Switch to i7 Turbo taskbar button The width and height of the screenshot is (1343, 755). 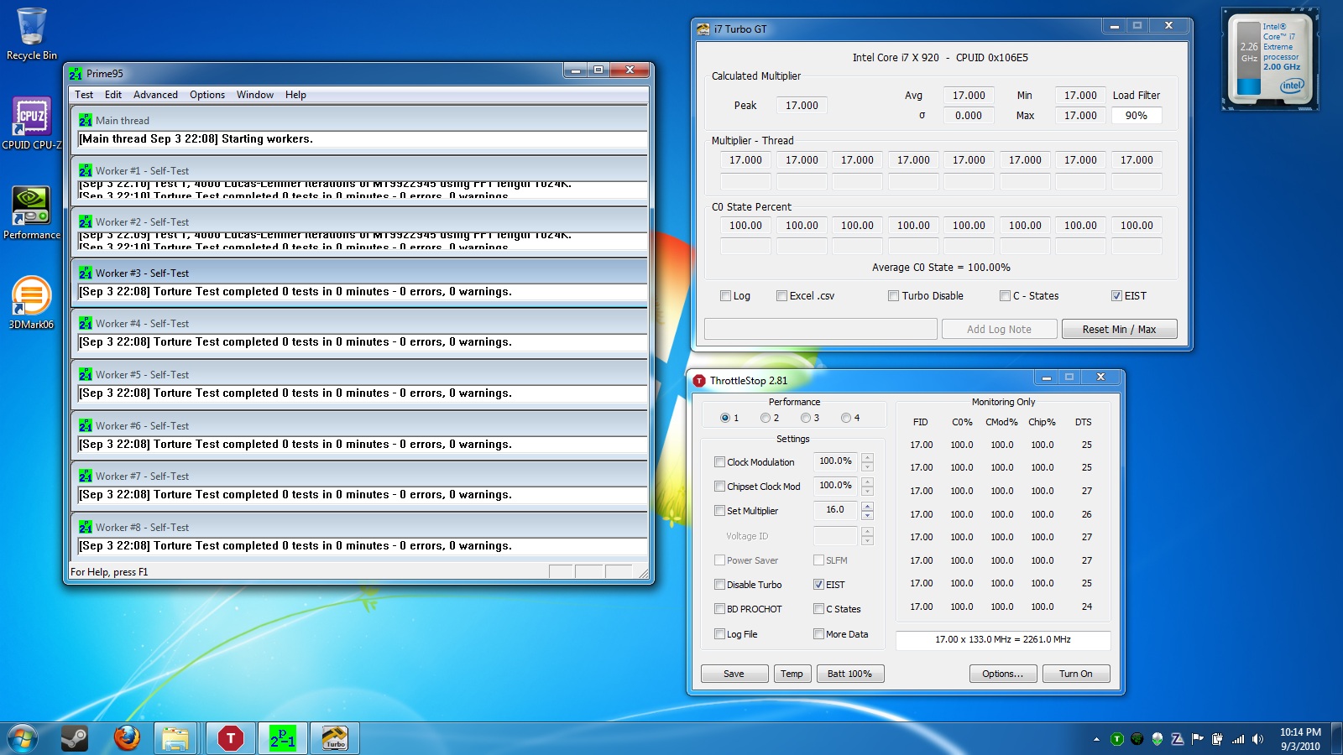tap(335, 738)
